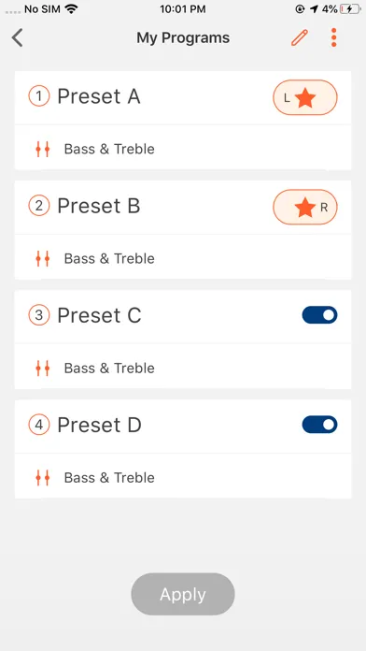
Task: Choose the Preset C program title
Action: [100, 315]
